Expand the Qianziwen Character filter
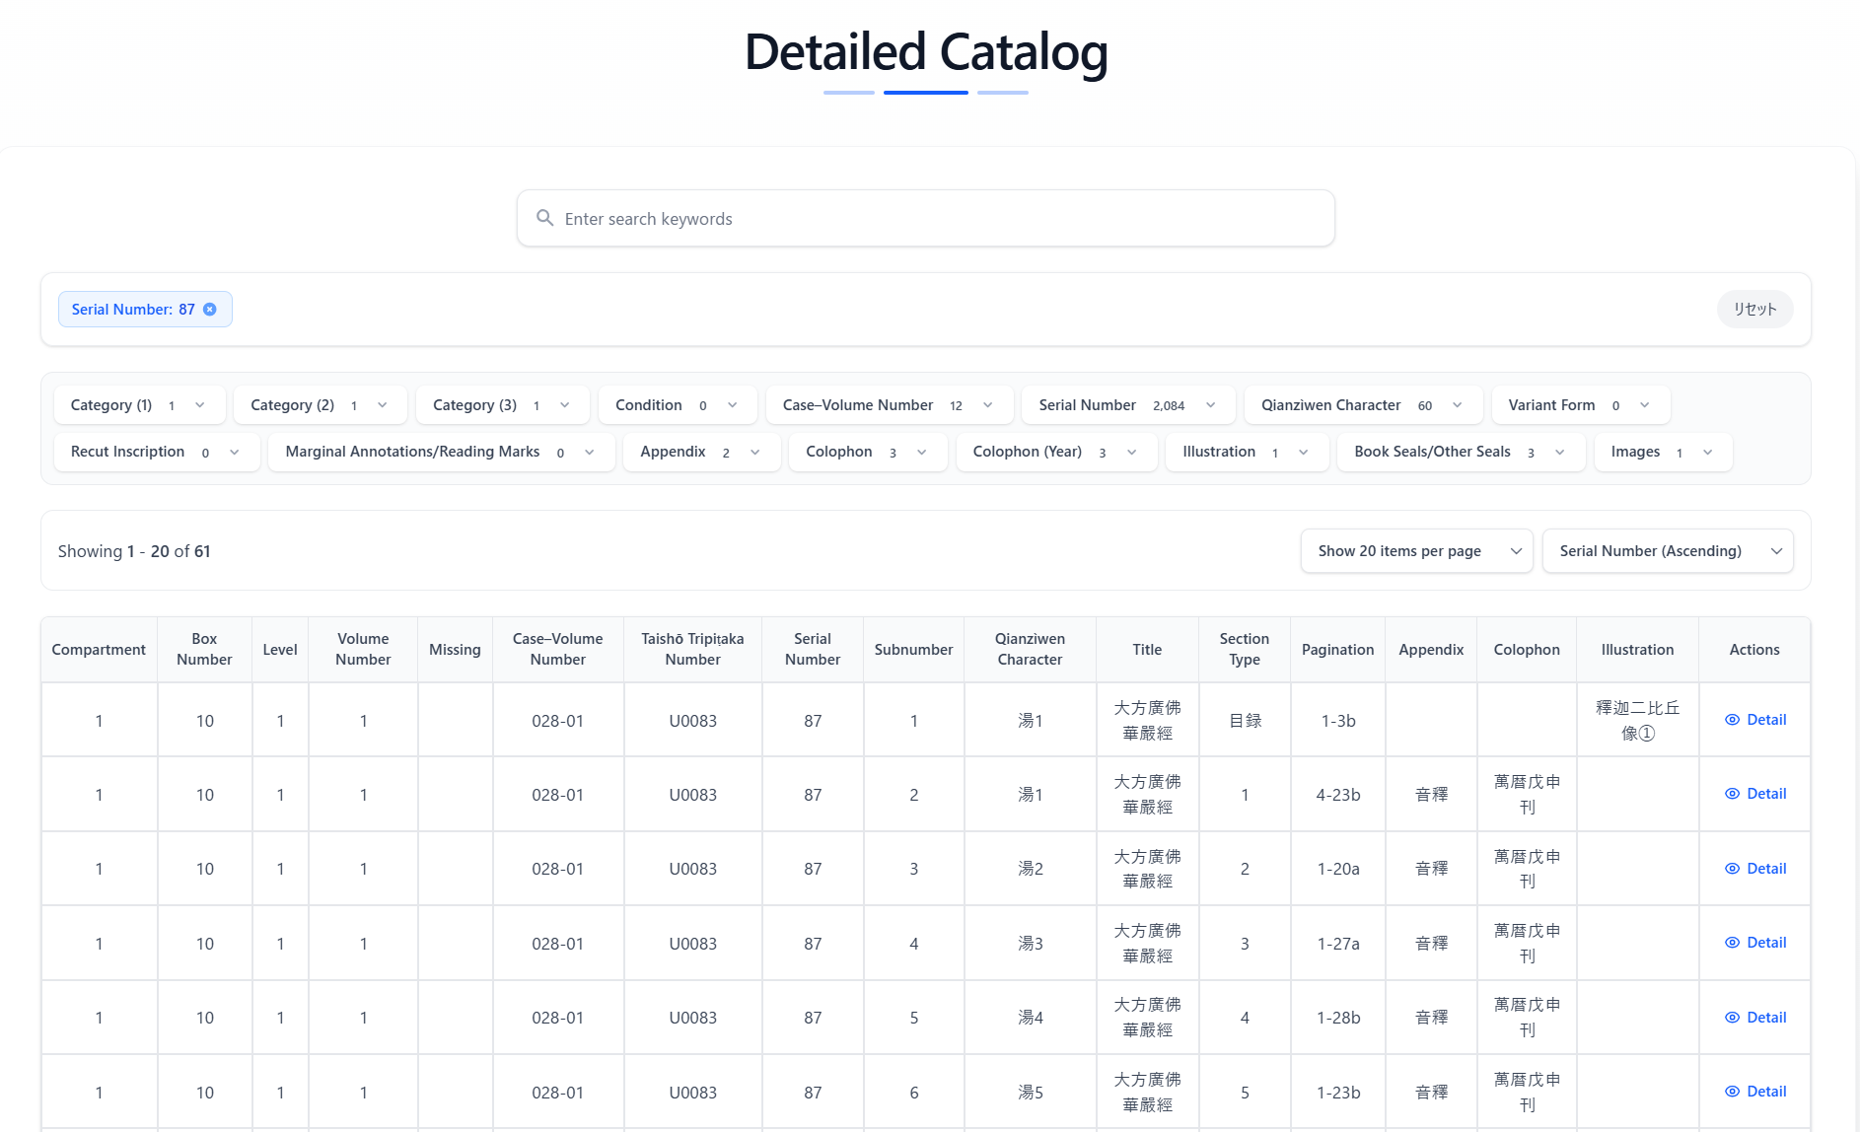 pos(1362,404)
